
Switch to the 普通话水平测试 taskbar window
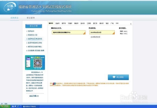pyautogui.click(x=31, y=106)
